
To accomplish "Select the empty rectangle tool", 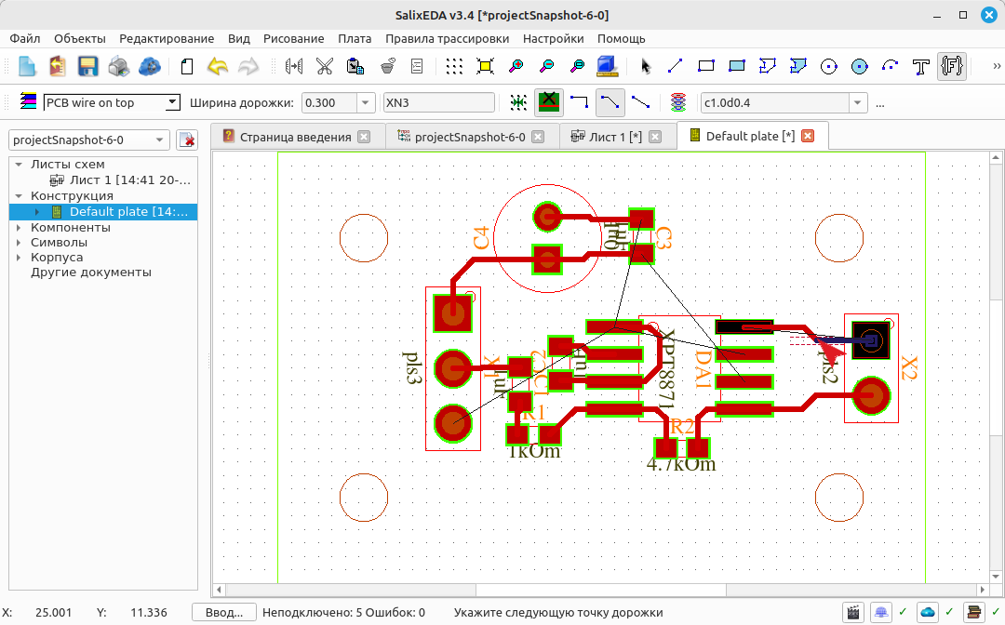I will (706, 66).
